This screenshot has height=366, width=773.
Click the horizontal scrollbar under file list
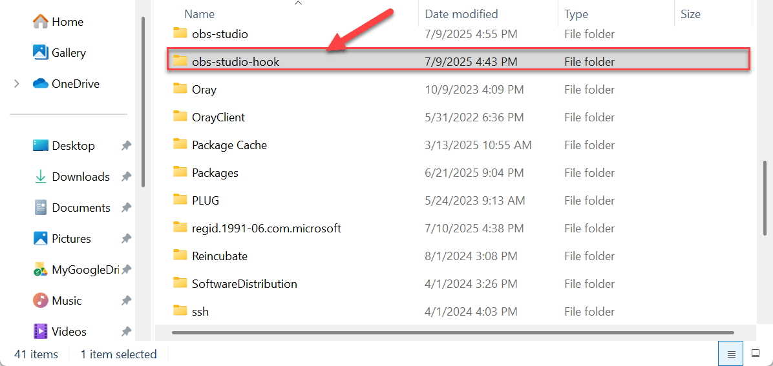coord(453,332)
